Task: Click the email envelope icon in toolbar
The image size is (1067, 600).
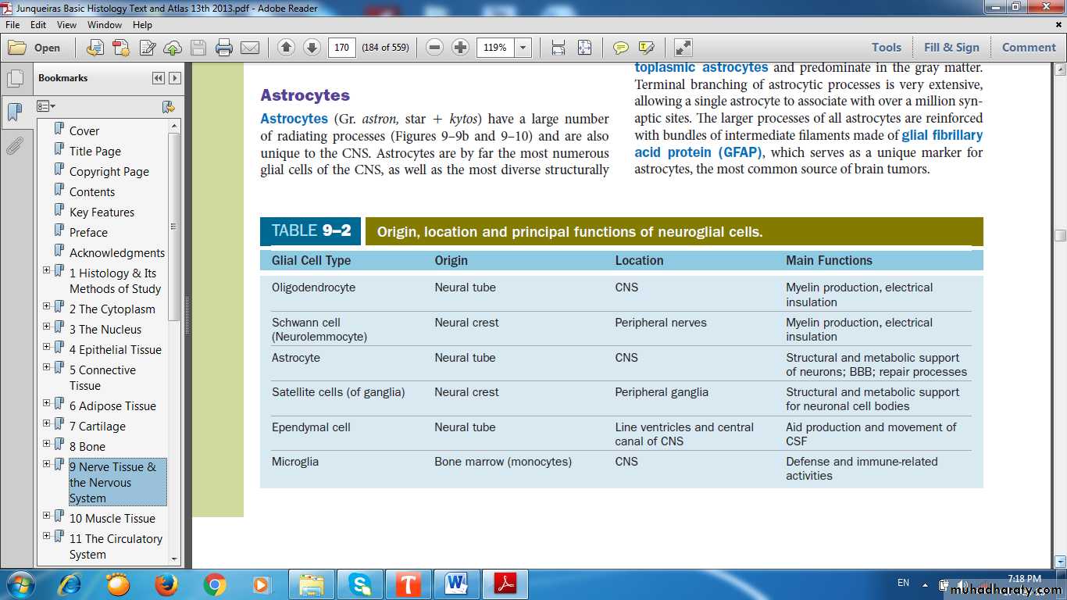Action: pyautogui.click(x=250, y=48)
